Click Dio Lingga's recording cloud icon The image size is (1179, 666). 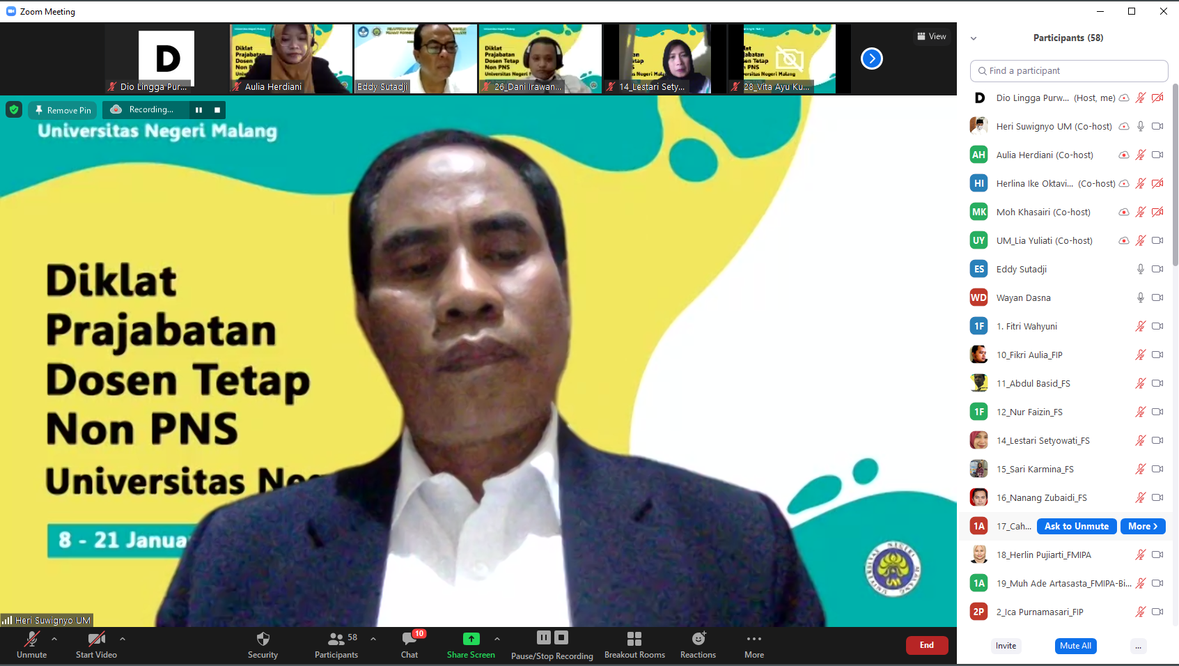click(1124, 98)
